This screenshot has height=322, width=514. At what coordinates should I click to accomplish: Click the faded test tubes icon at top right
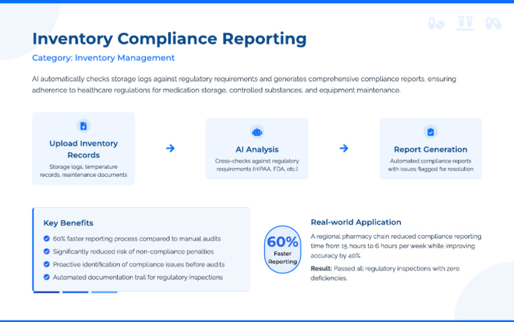pyautogui.click(x=465, y=23)
